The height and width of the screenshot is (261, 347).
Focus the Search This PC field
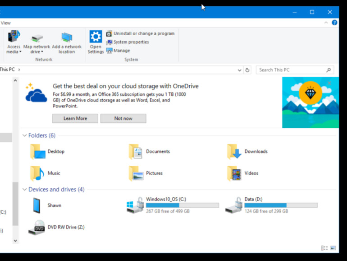tap(295, 70)
